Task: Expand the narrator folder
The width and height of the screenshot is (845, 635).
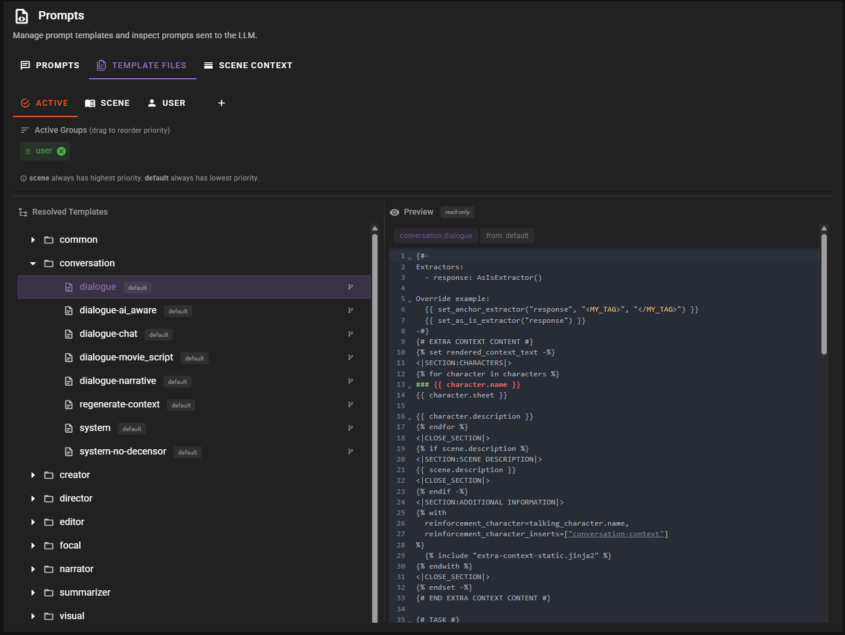Action: [33, 569]
